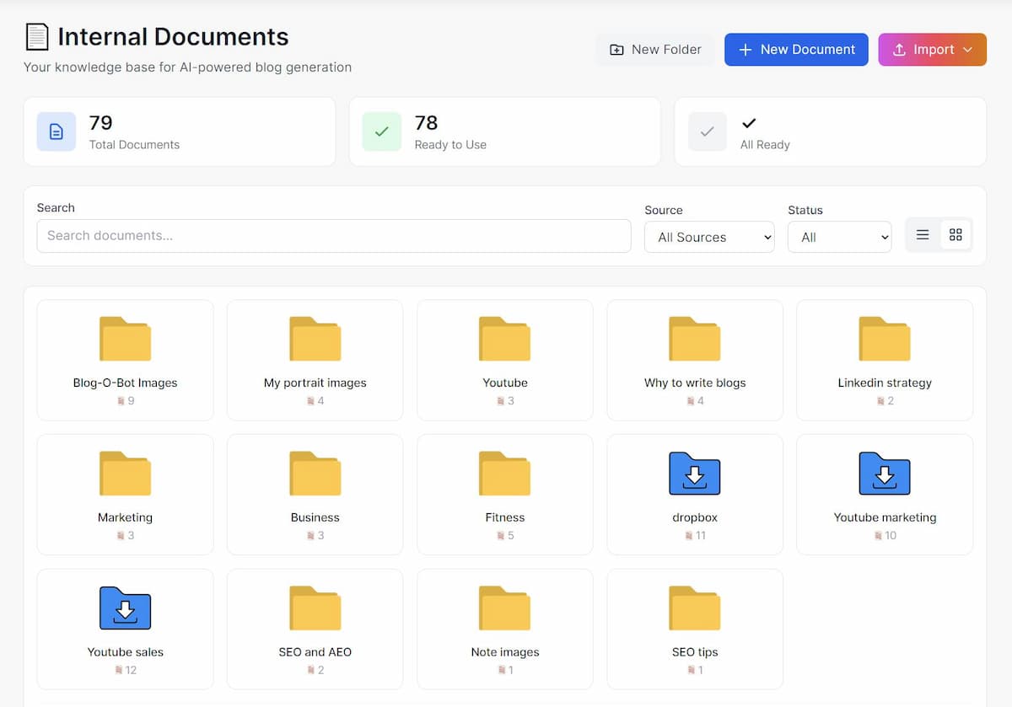Click the Blog-O-Bot Images folder name
The height and width of the screenshot is (707, 1012).
click(x=126, y=383)
